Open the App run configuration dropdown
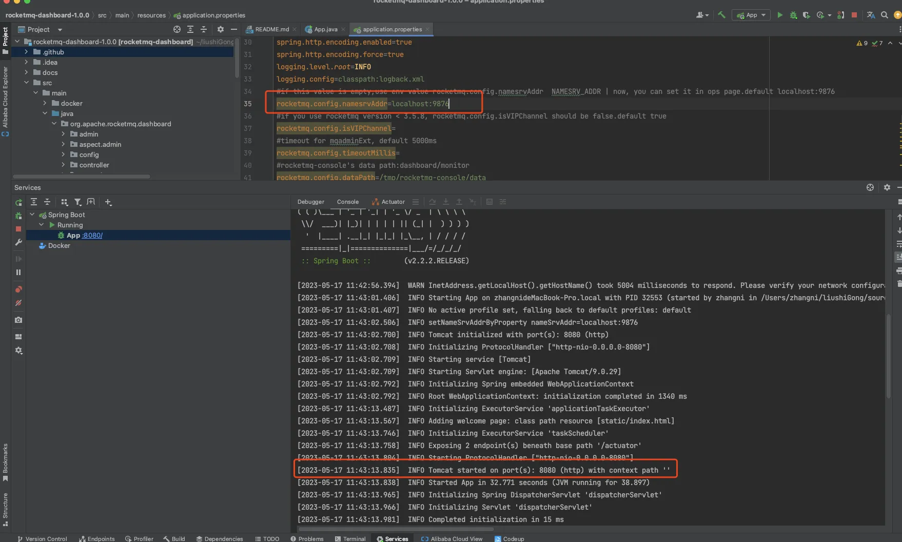 tap(752, 15)
